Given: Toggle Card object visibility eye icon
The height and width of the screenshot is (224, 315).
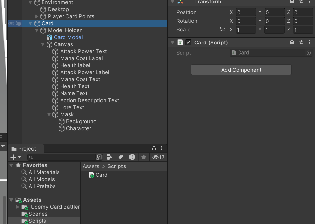Looking at the screenshot, I should coord(11,23).
